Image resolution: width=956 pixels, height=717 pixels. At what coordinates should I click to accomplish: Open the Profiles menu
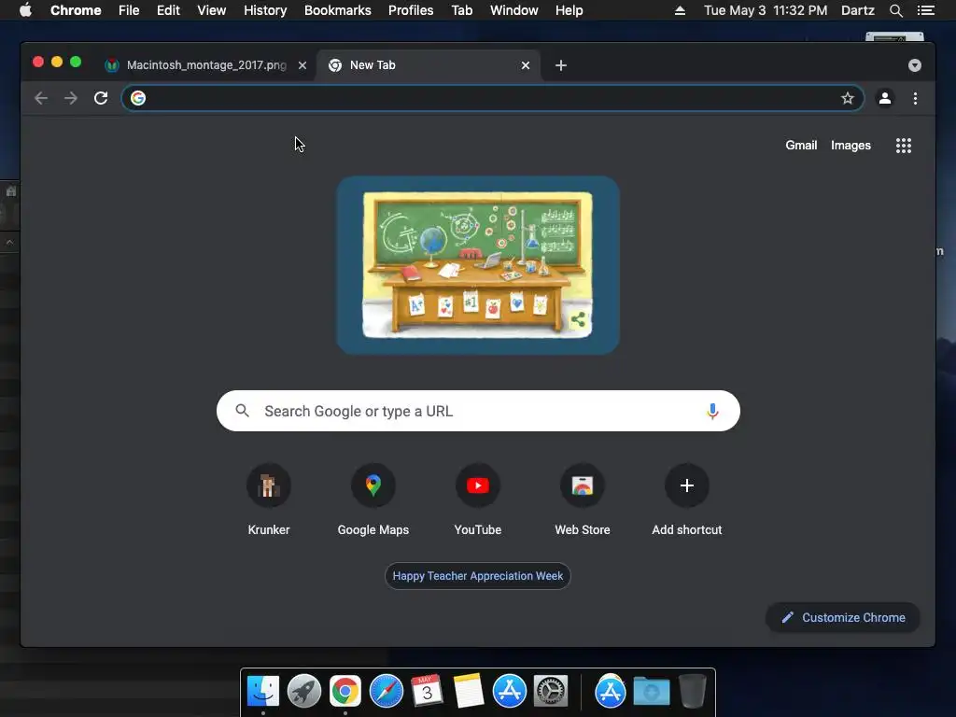pos(411,10)
